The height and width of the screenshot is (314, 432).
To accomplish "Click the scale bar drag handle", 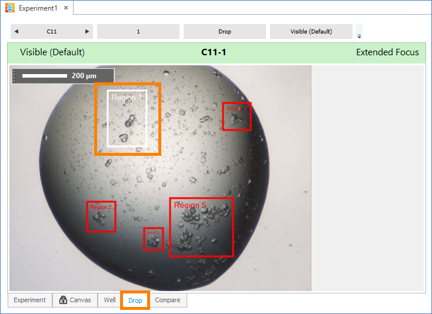I will [x=14, y=76].
